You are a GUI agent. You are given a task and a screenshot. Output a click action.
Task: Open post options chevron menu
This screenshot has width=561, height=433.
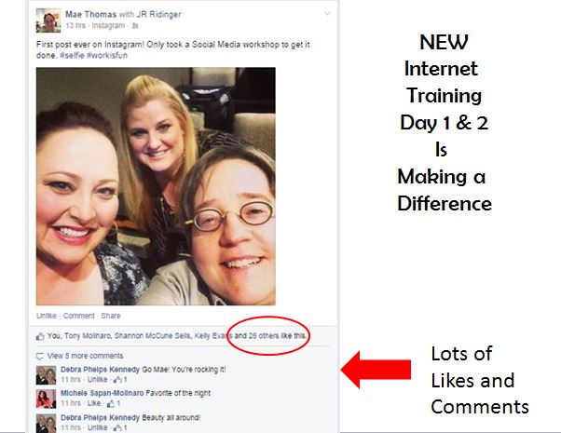[327, 14]
